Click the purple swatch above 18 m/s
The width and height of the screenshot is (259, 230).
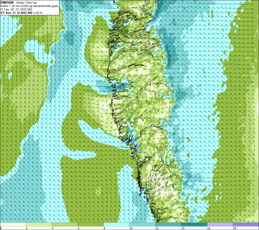point(246,224)
